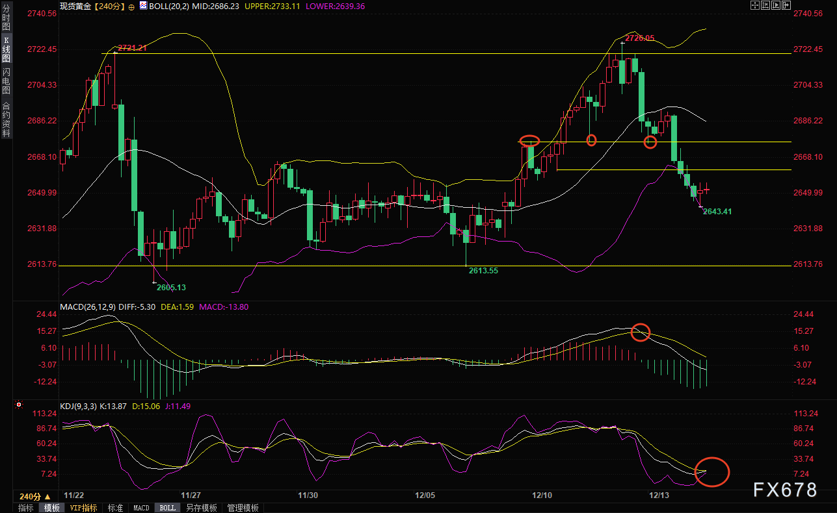837x513 pixels.
Task: Select the 模板 bottom tab
Action: click(51, 508)
